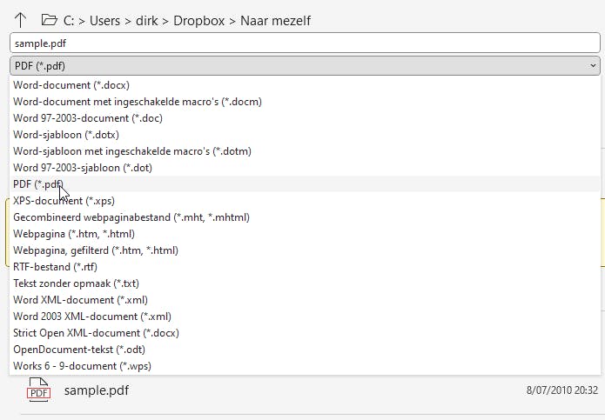
Task: Select Word-document with macros (*.docm) option
Action: [138, 102]
